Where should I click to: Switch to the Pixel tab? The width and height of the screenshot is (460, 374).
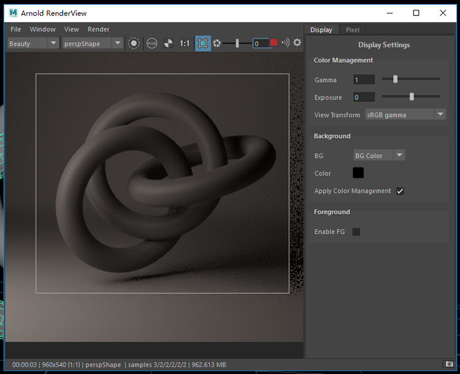[x=353, y=29]
